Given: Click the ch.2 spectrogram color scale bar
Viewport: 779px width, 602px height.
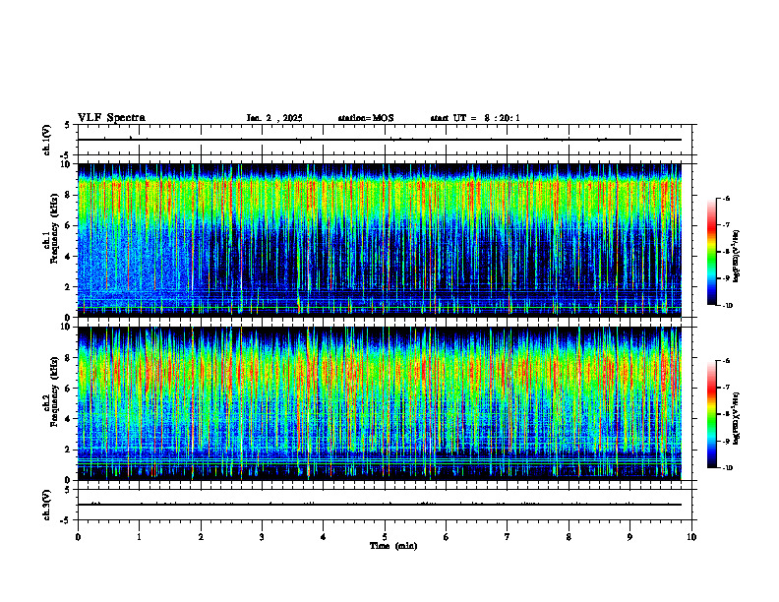Looking at the screenshot, I should [x=712, y=414].
